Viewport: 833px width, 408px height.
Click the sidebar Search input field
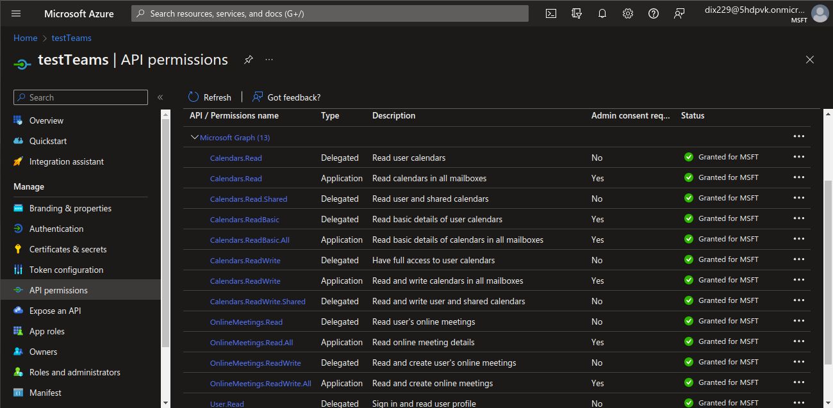[x=81, y=97]
